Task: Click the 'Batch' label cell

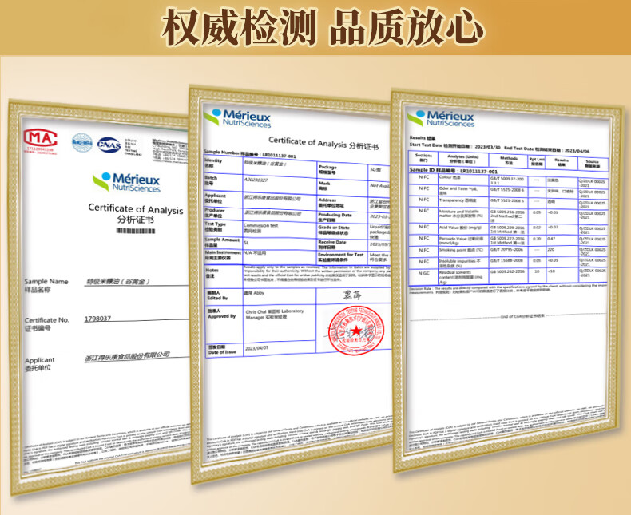Action: pos(223,181)
